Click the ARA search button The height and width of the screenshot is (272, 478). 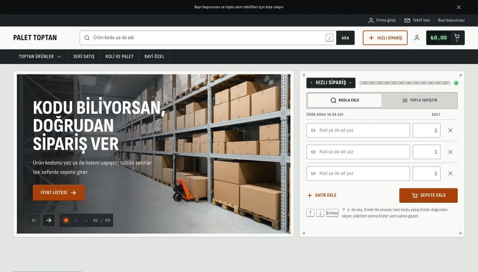[345, 38]
